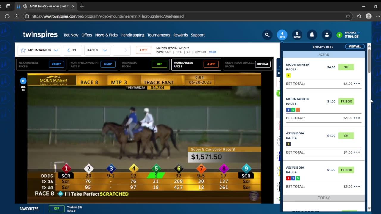Open the browser tab actions menu
This screenshot has height=214, width=381.
click(x=8, y=6)
